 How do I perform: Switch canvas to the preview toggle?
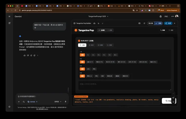point(158,23)
